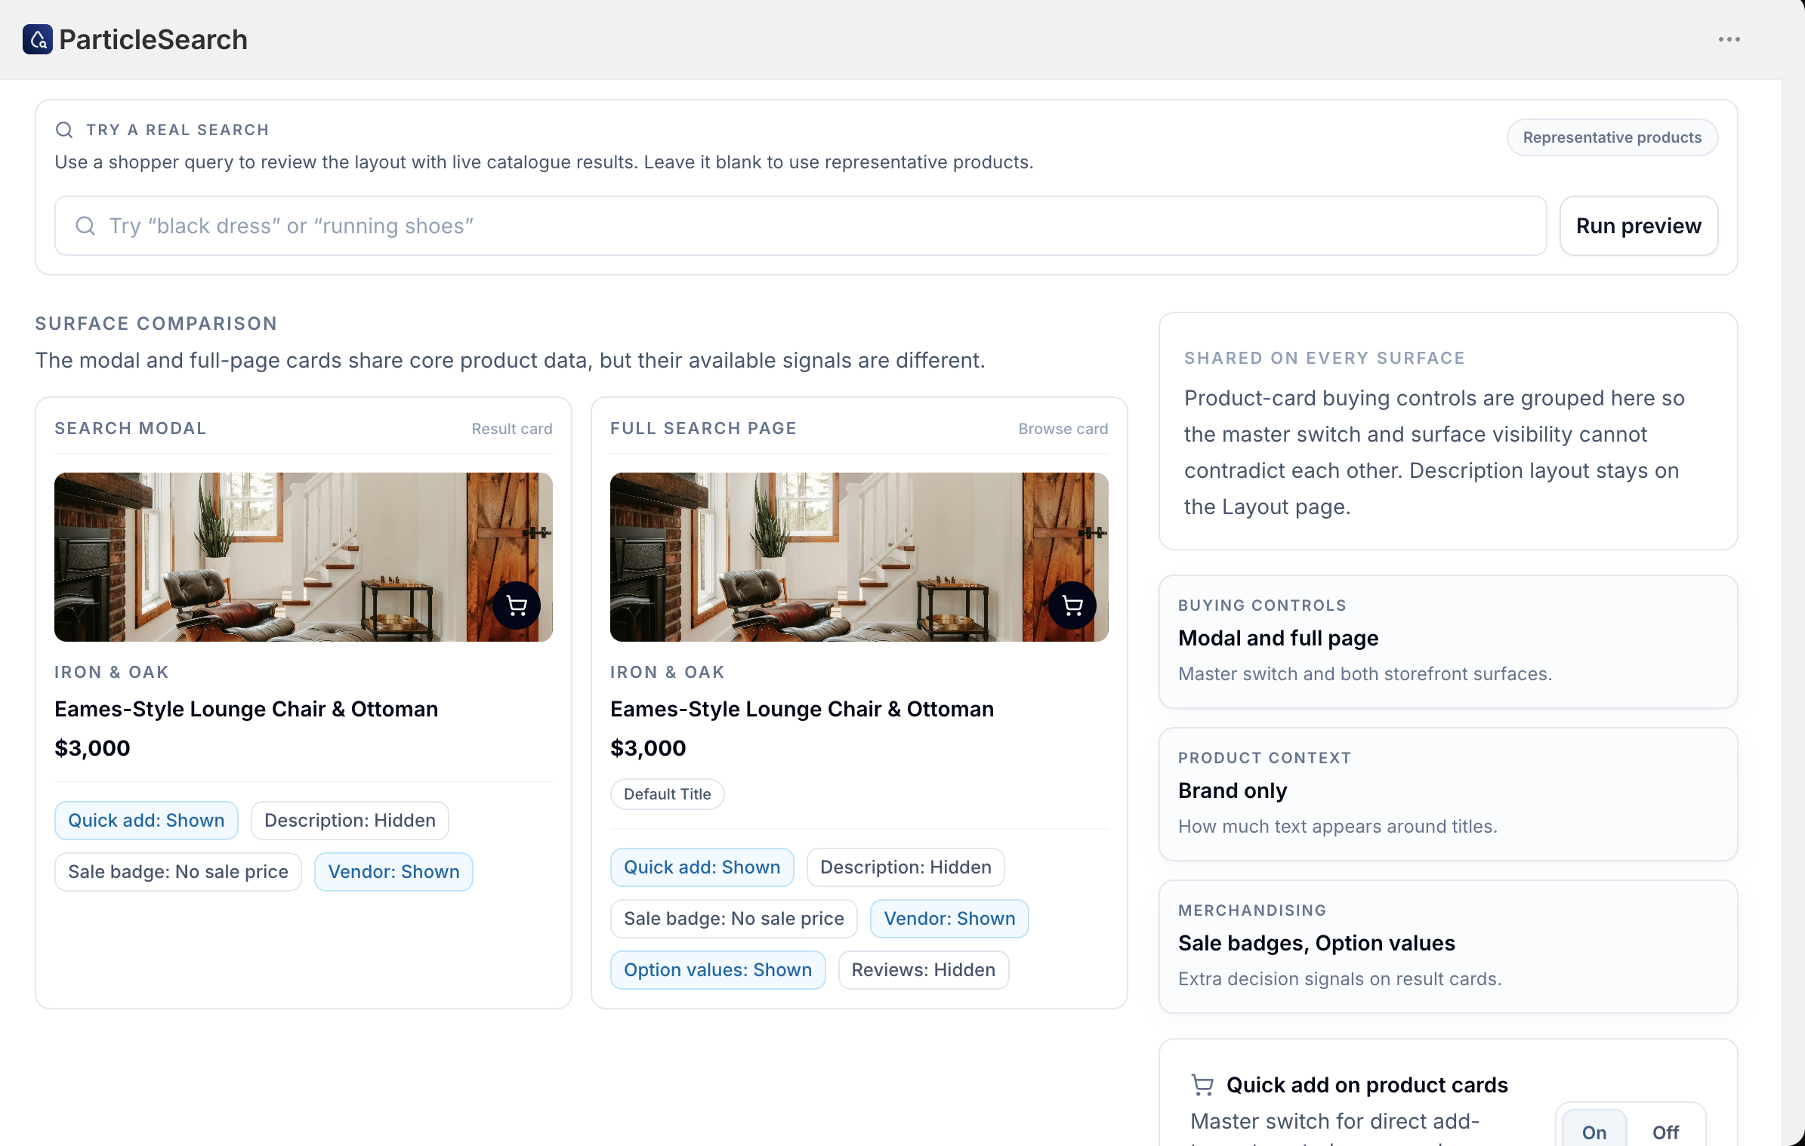Image resolution: width=1805 pixels, height=1146 pixels.
Task: Click Vendor: Shown chip in Full Search Page
Action: [x=949, y=919]
